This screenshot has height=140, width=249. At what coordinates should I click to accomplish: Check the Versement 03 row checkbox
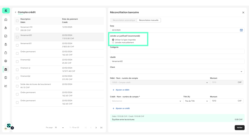[x=17, y=29]
